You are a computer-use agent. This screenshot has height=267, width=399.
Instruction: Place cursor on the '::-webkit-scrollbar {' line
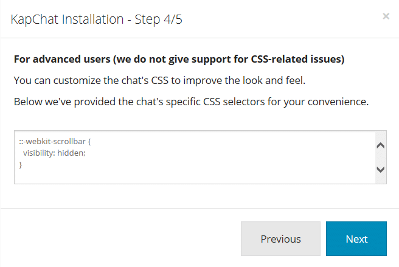55,142
